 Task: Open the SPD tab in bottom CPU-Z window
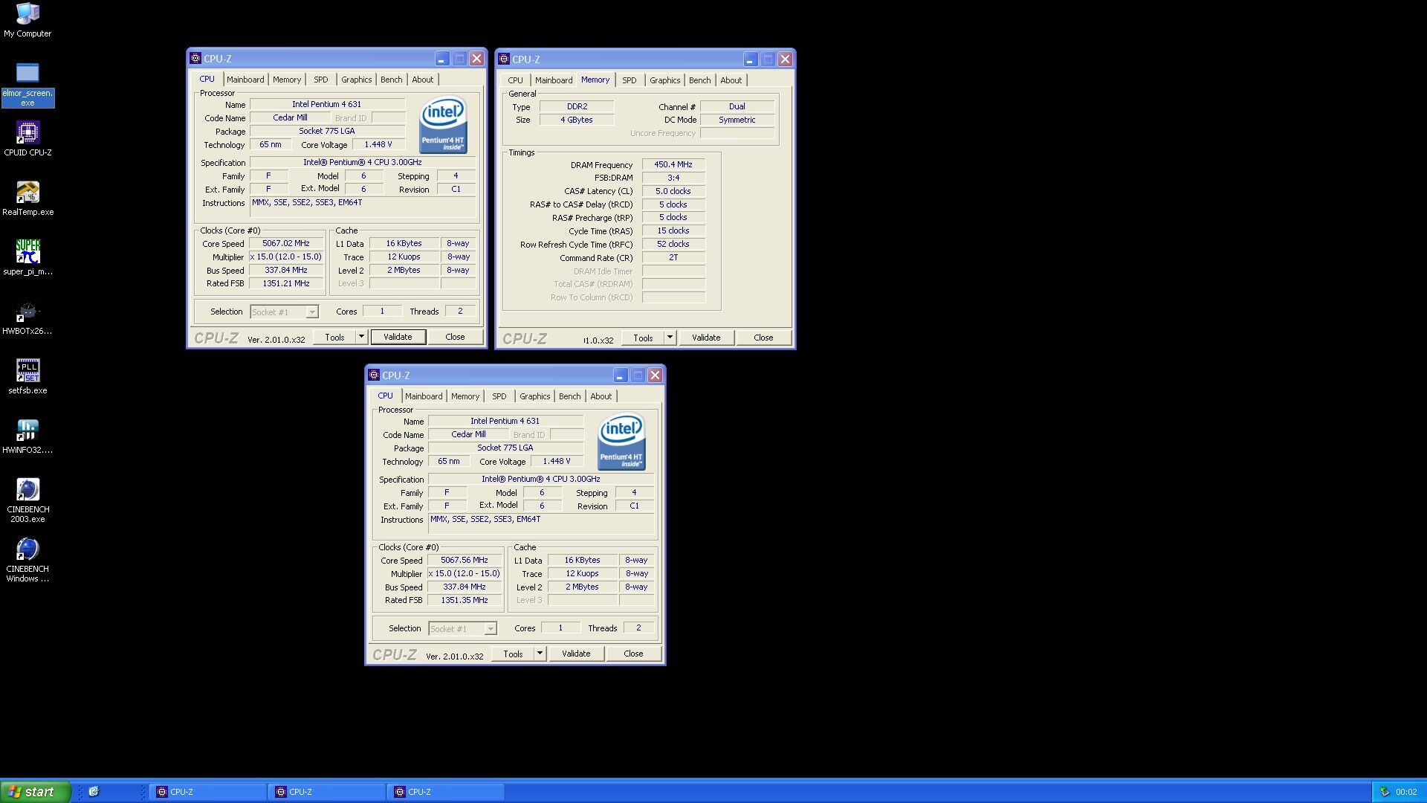click(499, 396)
